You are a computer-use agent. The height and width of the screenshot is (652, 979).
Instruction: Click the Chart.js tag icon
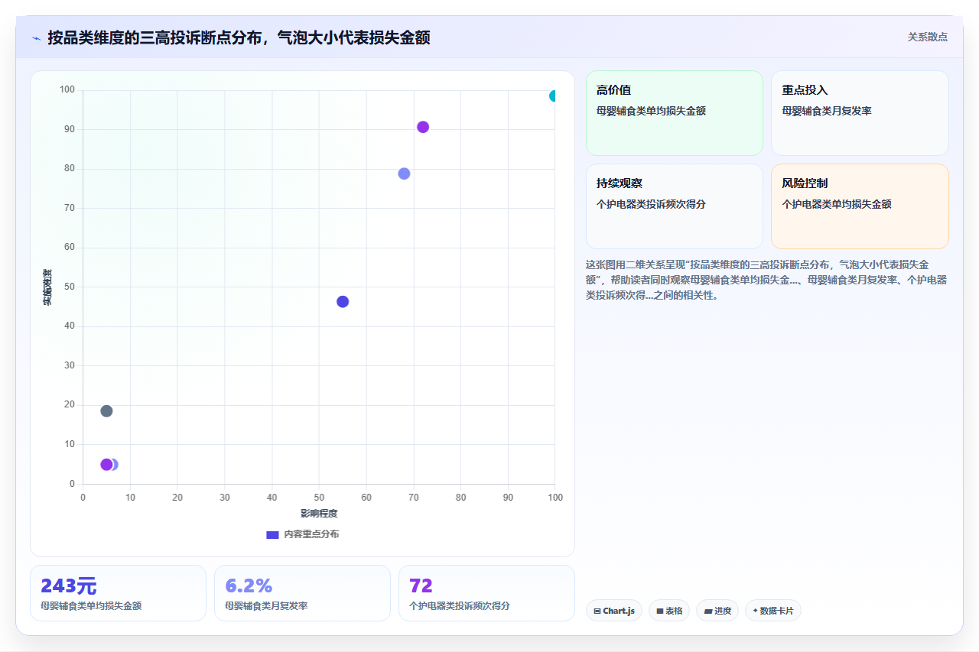597,611
